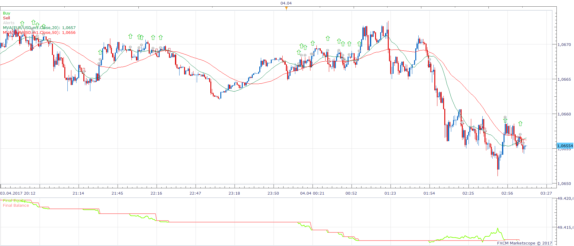Select the Sell legend label

pyautogui.click(x=6, y=18)
